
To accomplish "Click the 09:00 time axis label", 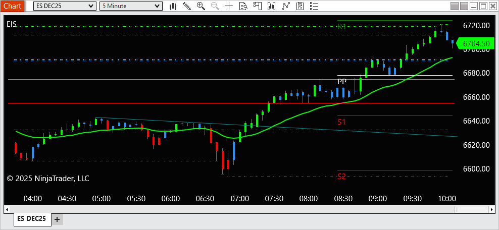I will 378,199.
